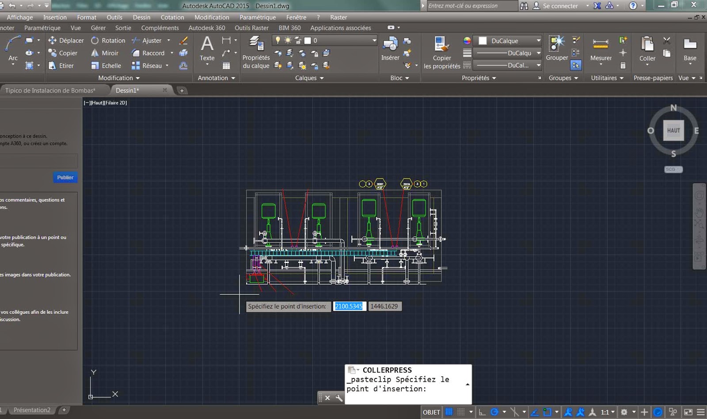Open the Cotation menu
The image size is (707, 419).
tap(172, 17)
